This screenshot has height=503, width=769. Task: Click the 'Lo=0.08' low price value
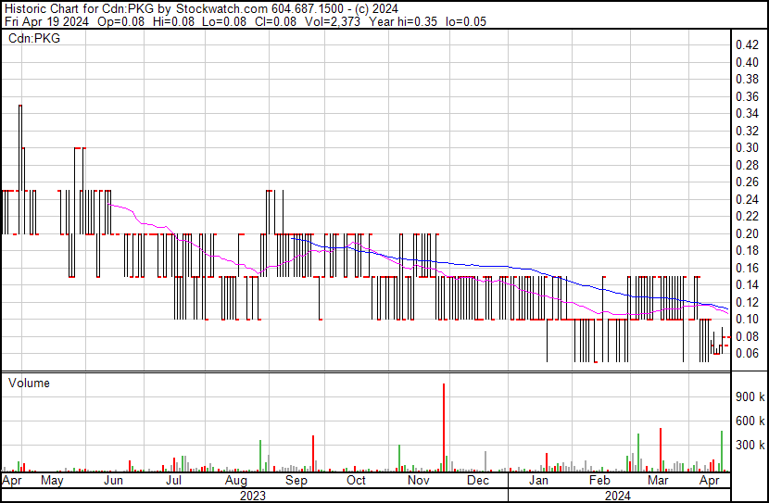point(223,21)
